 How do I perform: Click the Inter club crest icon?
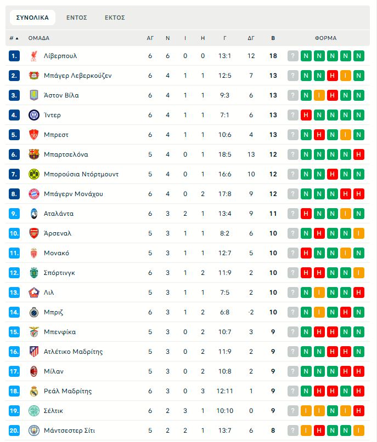click(x=33, y=115)
